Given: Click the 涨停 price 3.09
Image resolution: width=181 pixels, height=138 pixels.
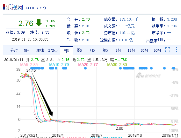Looking at the screenshot, I should pyautogui.click(x=21, y=32).
